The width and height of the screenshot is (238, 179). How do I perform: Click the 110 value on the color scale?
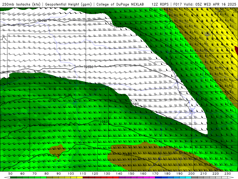[x=83, y=174]
